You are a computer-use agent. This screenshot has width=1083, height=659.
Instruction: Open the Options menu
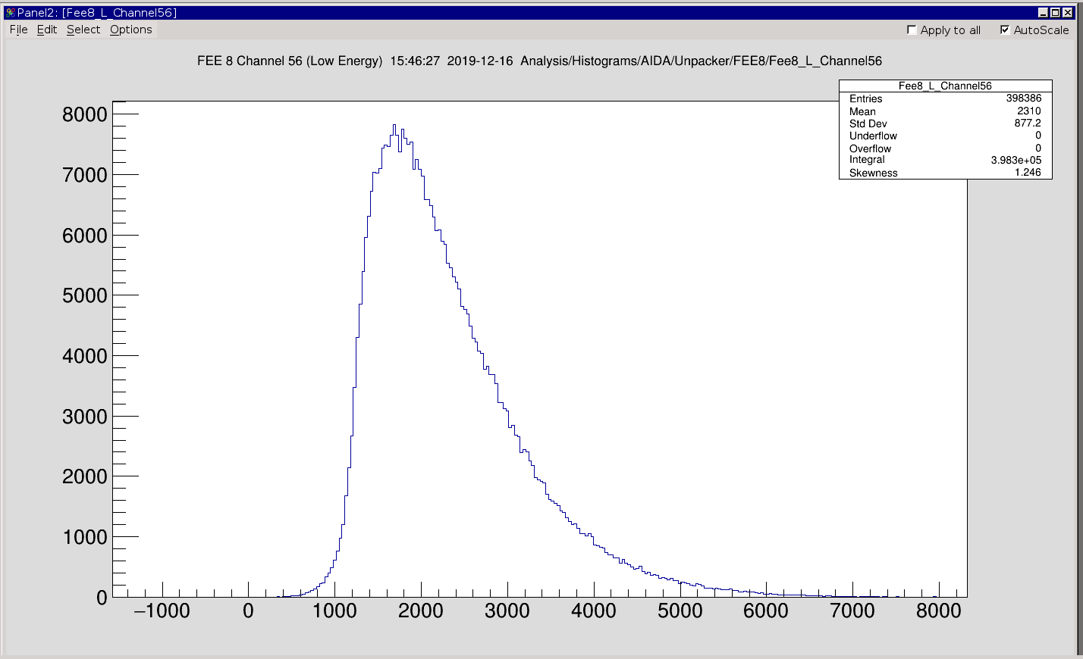(x=131, y=30)
